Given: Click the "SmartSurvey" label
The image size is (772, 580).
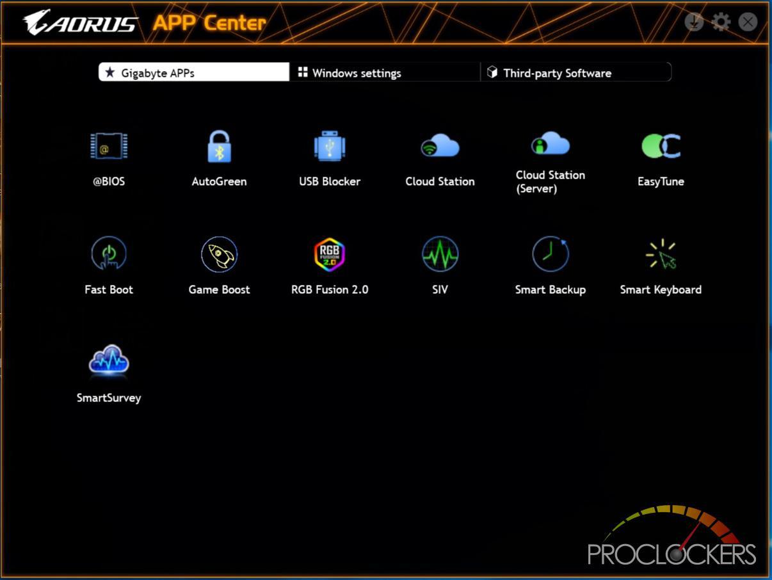Looking at the screenshot, I should point(109,398).
